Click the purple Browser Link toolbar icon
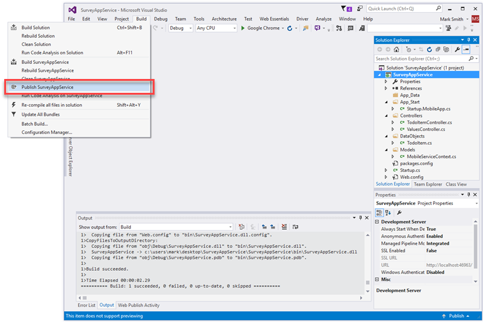This screenshot has height=322, width=483. 317,28
